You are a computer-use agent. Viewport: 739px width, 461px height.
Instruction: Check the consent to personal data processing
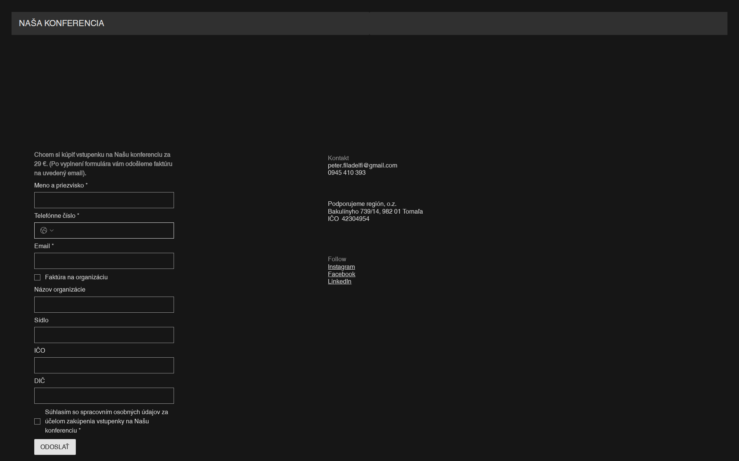pos(37,421)
